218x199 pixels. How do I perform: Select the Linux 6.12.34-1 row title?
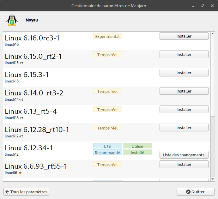pyautogui.click(x=29, y=148)
